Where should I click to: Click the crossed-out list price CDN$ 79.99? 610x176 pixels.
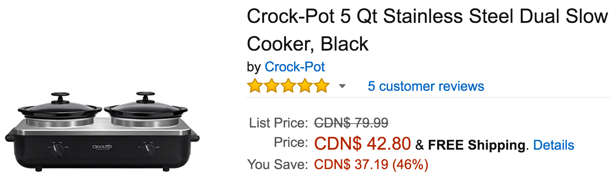[351, 123]
